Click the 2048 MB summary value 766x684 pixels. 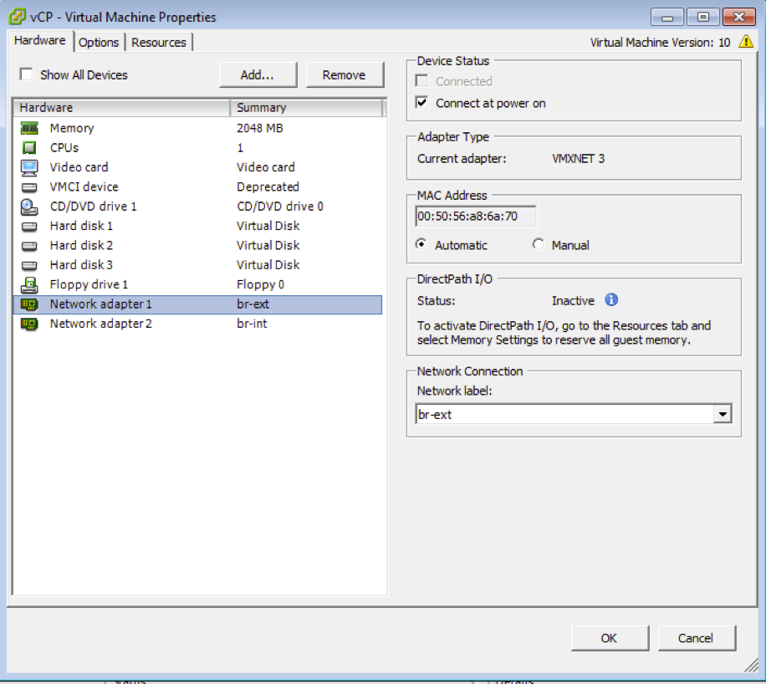[260, 128]
